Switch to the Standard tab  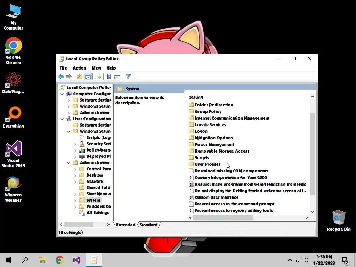(x=148, y=225)
